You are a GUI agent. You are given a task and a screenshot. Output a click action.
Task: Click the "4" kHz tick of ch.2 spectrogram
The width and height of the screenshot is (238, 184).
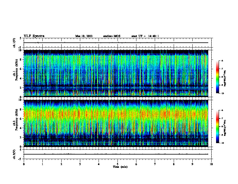[21, 128]
